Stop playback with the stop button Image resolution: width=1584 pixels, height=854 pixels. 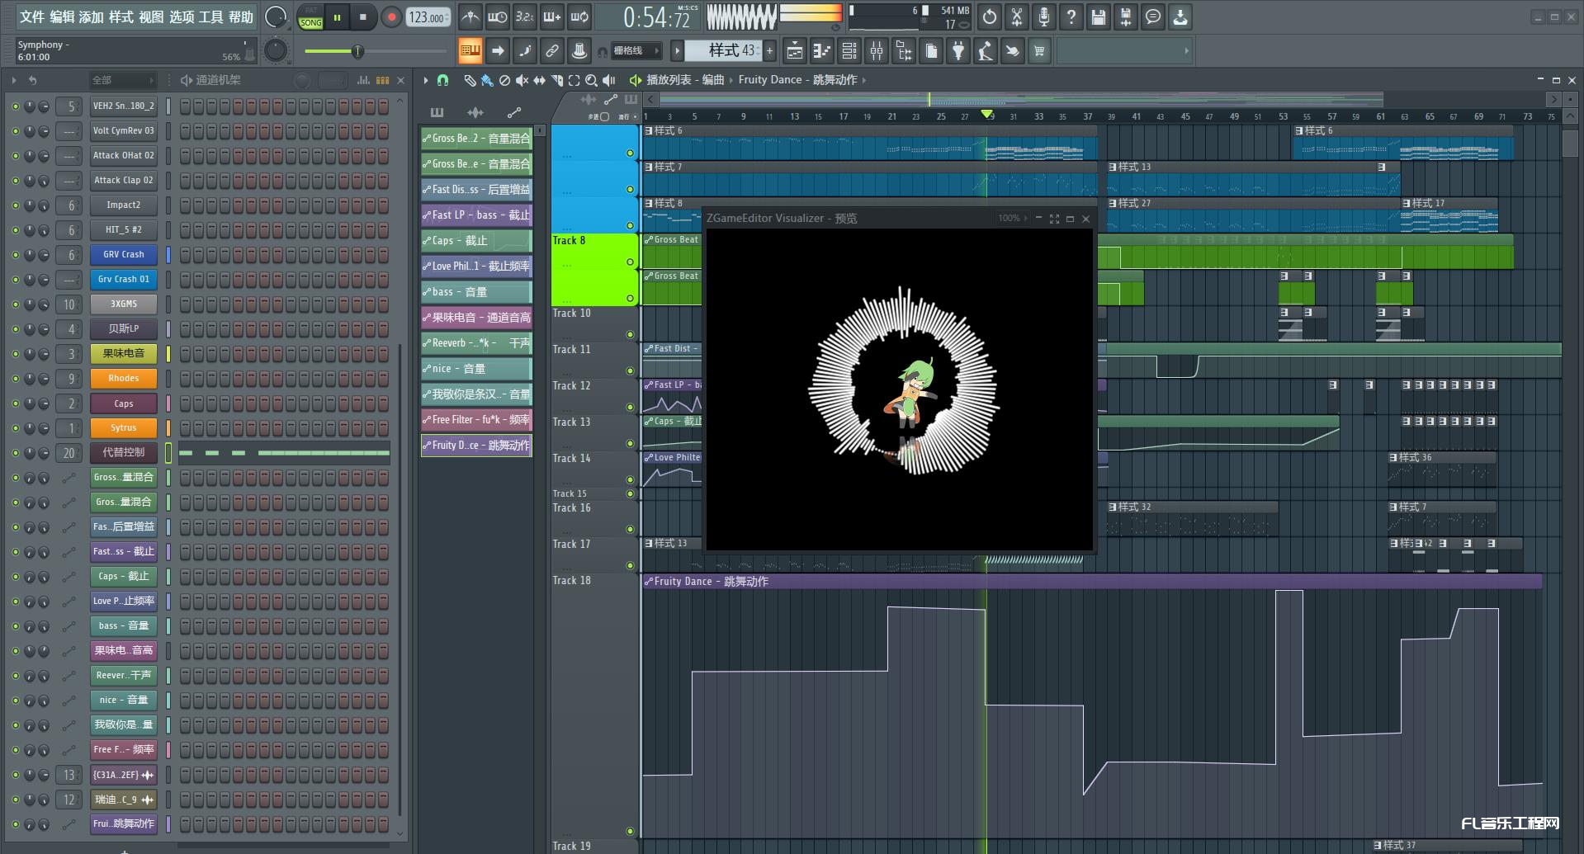(362, 17)
